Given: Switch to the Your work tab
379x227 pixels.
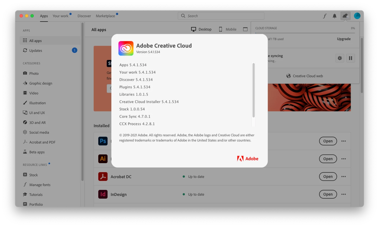Looking at the screenshot, I should (x=60, y=16).
